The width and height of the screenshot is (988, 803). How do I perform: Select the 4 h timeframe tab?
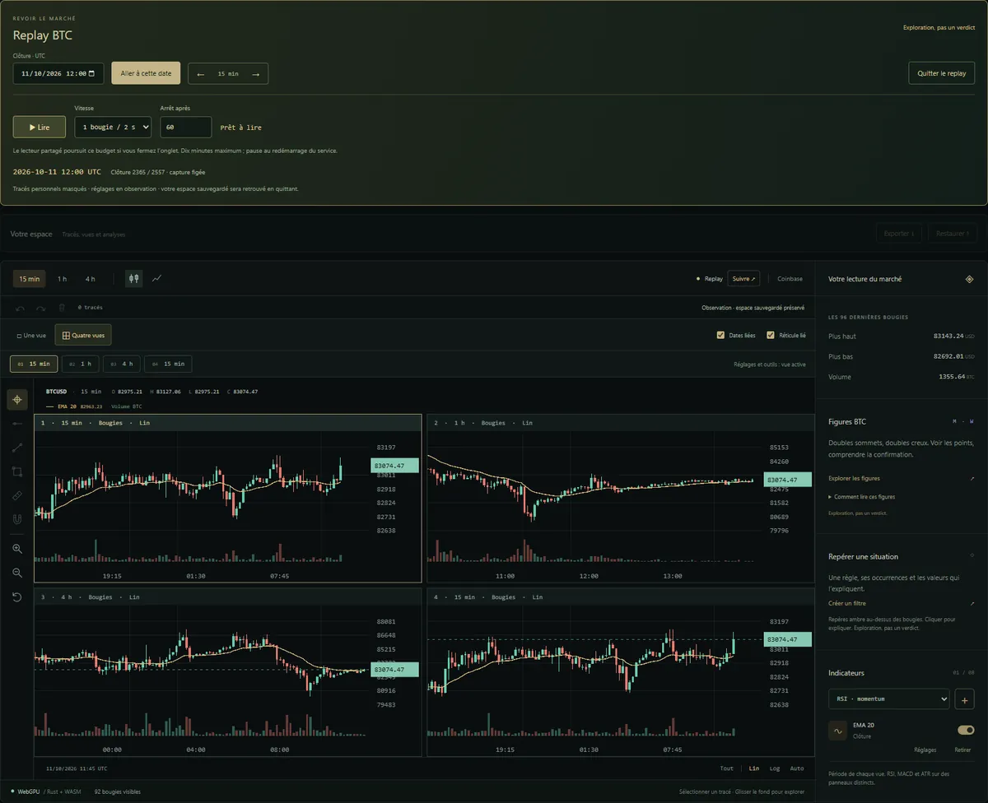90,279
